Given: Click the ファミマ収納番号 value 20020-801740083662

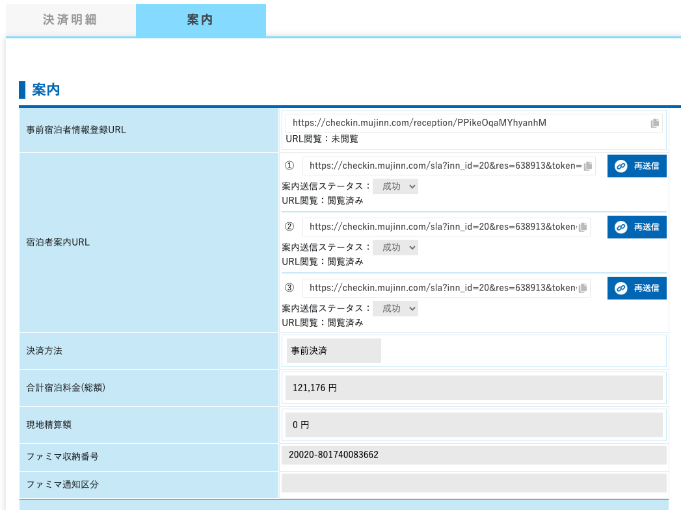Looking at the screenshot, I should point(474,455).
